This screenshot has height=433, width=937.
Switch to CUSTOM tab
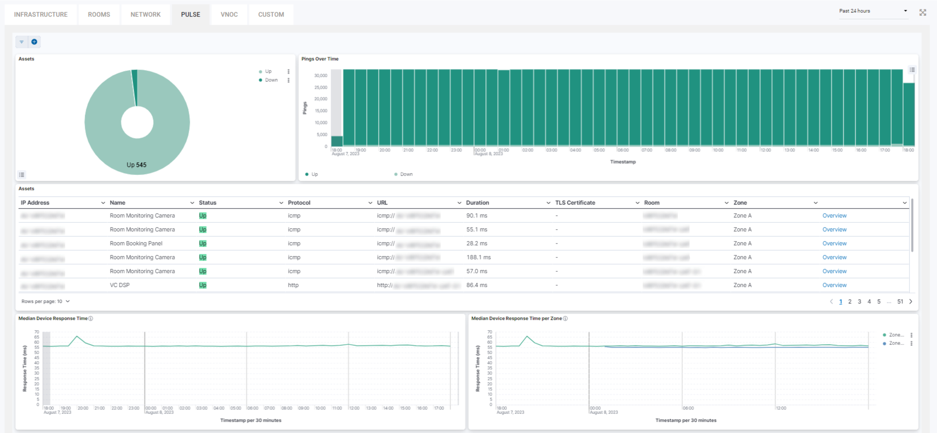271,15
